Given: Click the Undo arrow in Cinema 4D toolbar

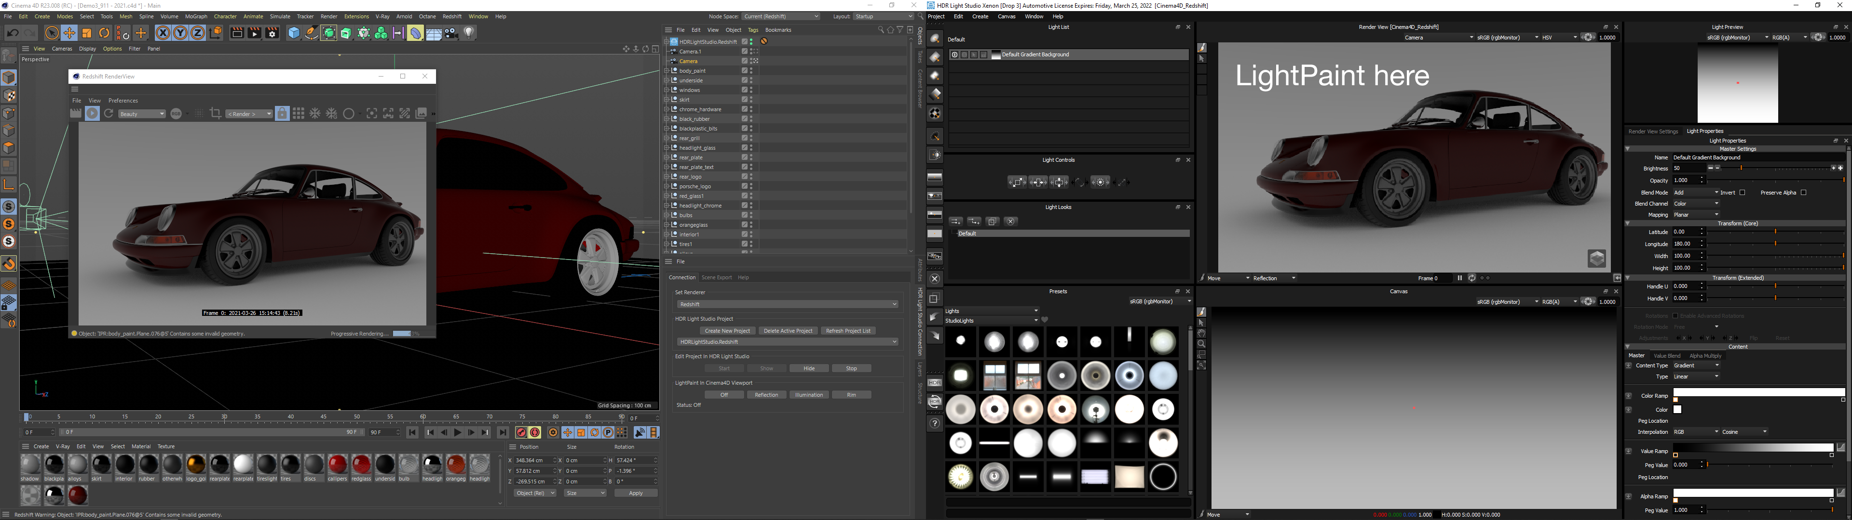Looking at the screenshot, I should tap(13, 33).
